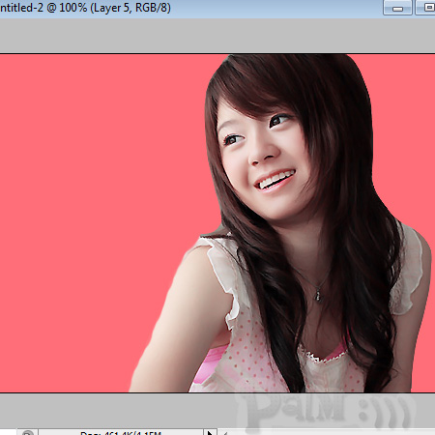Open the status bar info flyout arrow
Viewport: 435px width, 435px height.
click(x=210, y=432)
